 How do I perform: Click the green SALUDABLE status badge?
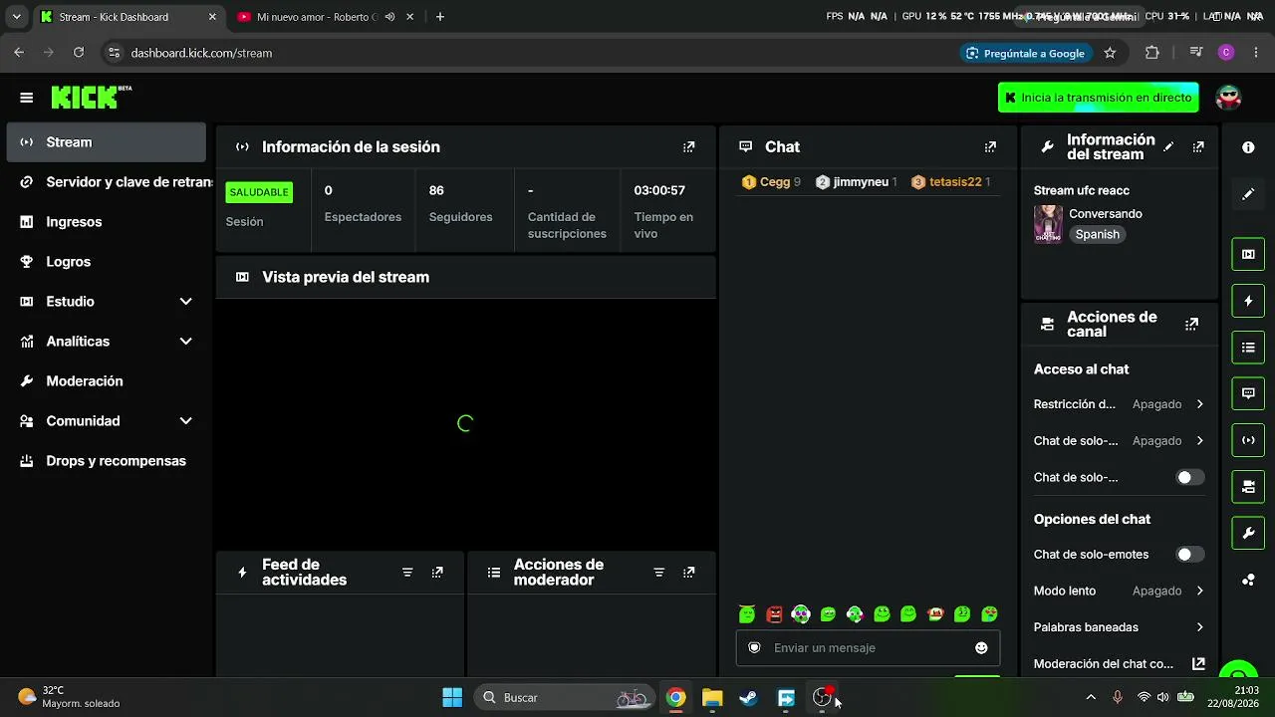click(259, 192)
